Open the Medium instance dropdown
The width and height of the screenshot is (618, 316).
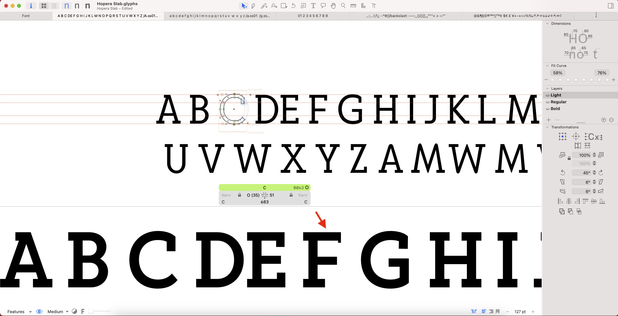[58, 311]
